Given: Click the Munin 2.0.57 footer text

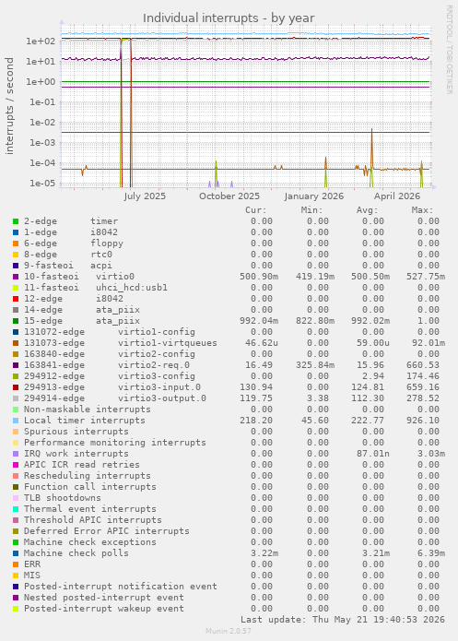Looking at the screenshot, I should [x=229, y=631].
